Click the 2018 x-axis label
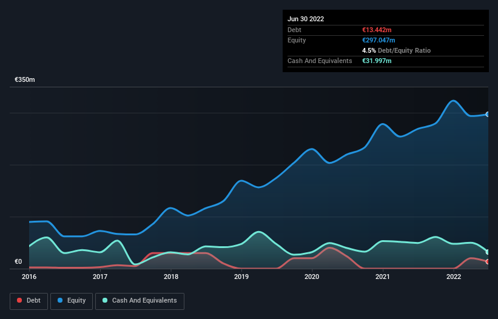Screen dimensions: 498x319 [x=171, y=277]
